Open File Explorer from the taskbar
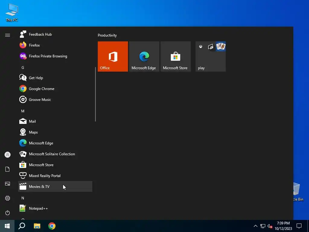This screenshot has height=232, width=309. coord(37,226)
